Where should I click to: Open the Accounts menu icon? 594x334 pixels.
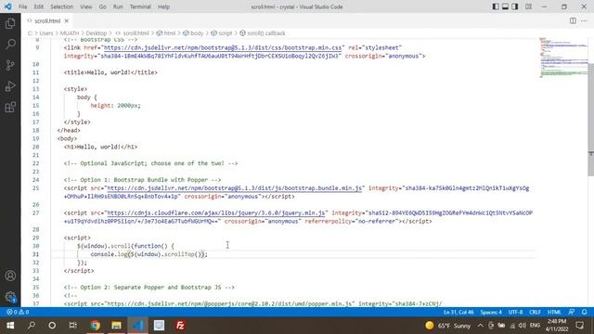pos(10,276)
